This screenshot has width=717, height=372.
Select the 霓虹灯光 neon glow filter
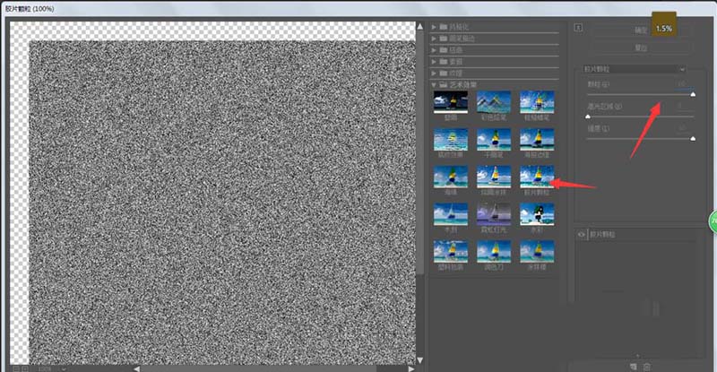[494, 214]
